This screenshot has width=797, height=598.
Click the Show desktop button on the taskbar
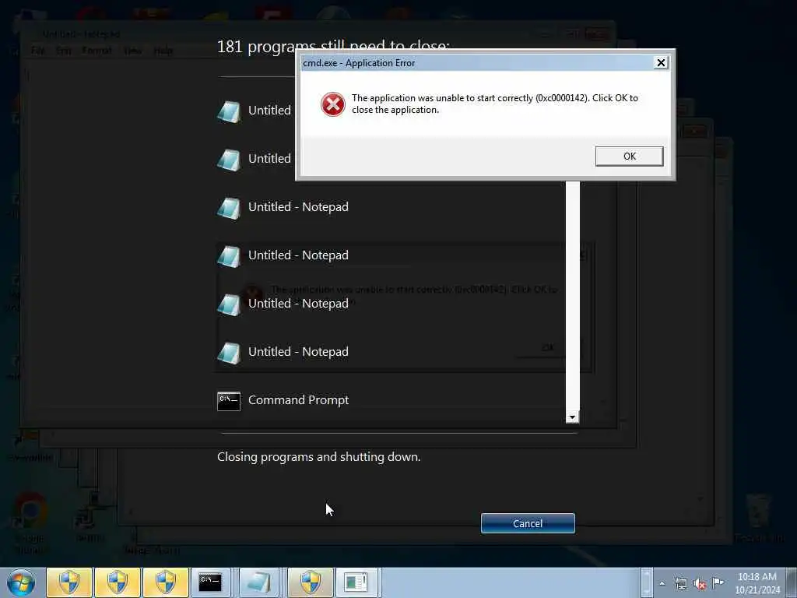[791, 582]
